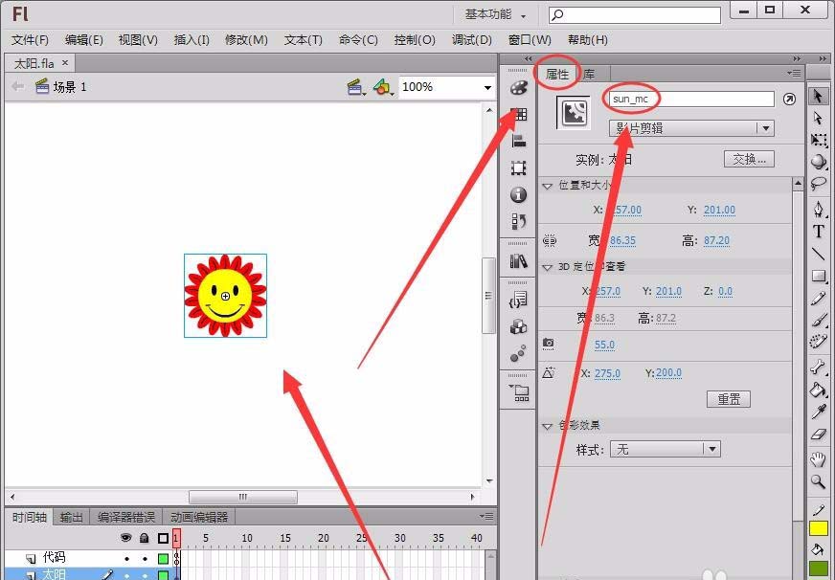
Task: Toggle green outline square of 代码 layer
Action: click(x=163, y=559)
